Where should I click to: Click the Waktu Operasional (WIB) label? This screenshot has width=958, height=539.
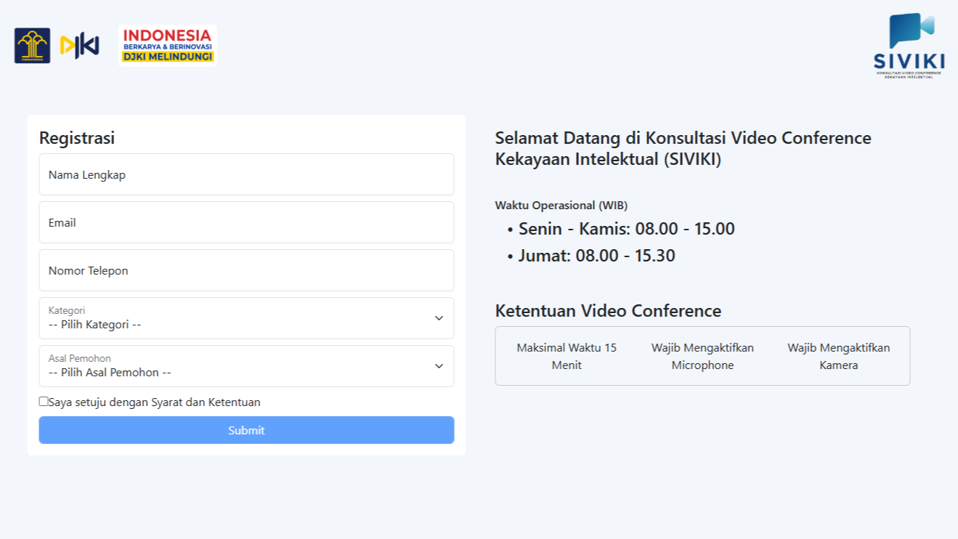click(561, 206)
